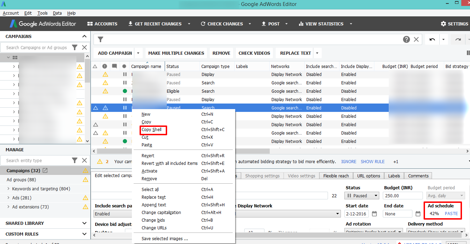The image size is (470, 244).
Task: Click Replace Text button
Action: coord(295,53)
